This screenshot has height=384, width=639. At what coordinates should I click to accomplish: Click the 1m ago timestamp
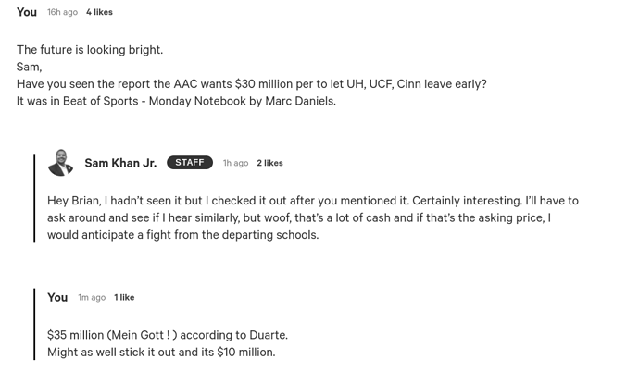92,297
